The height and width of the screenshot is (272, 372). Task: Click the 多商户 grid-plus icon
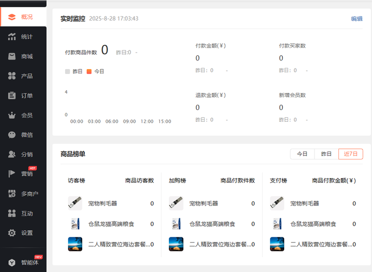pyautogui.click(x=12, y=194)
